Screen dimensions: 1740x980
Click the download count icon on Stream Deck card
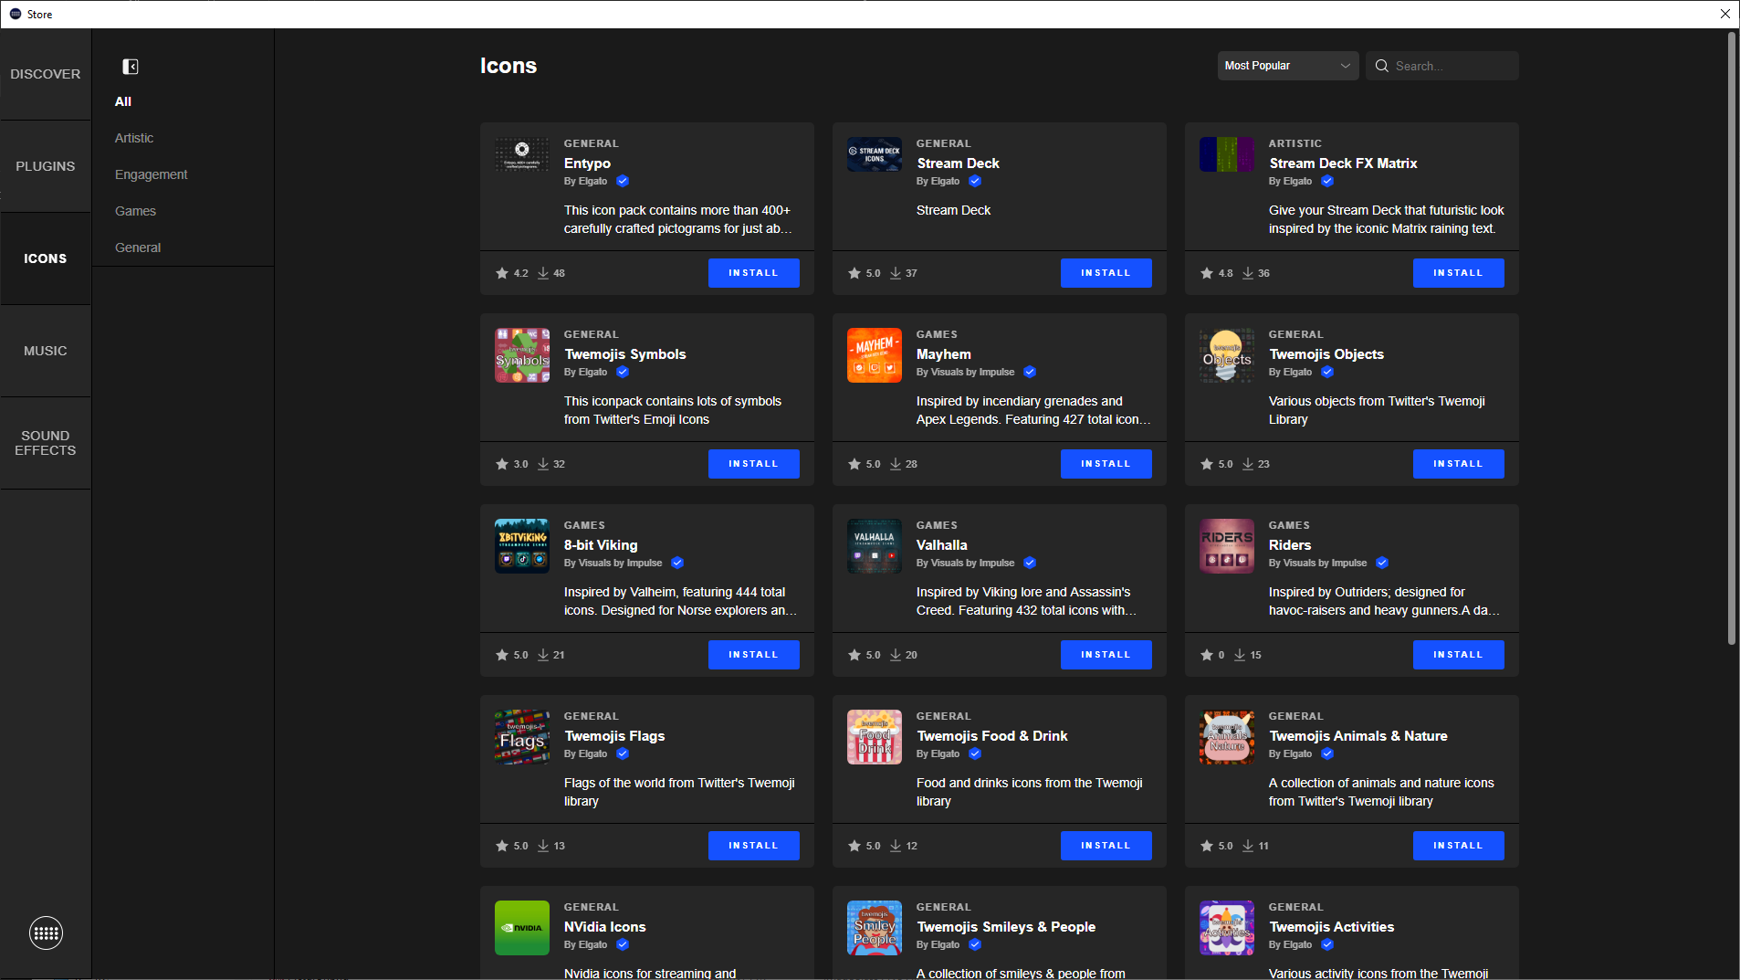tap(896, 273)
